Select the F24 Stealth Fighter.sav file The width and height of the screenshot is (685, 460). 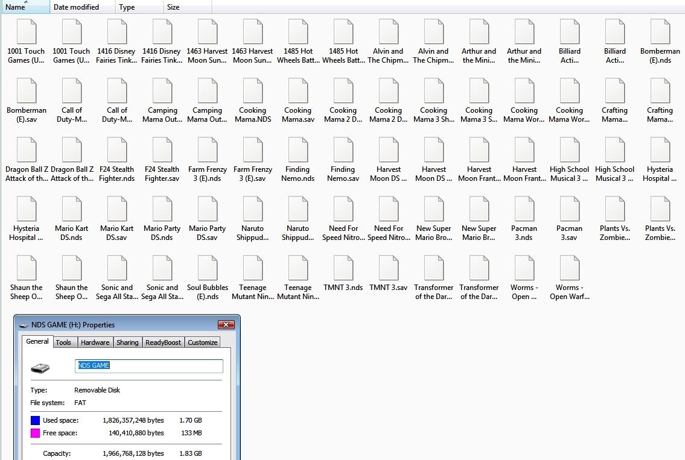pyautogui.click(x=162, y=160)
